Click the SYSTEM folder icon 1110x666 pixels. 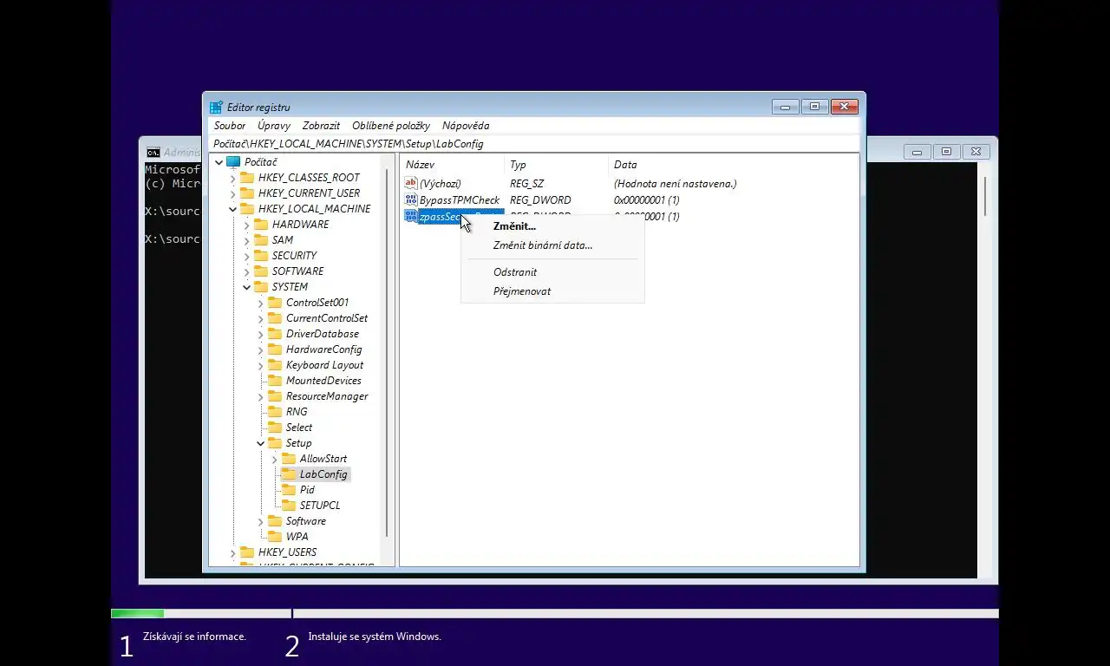(261, 287)
